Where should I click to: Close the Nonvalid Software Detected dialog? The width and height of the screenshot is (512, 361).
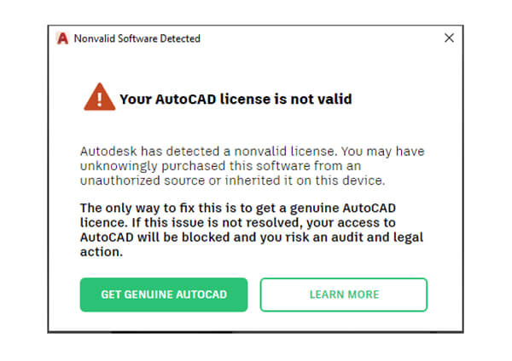449,38
